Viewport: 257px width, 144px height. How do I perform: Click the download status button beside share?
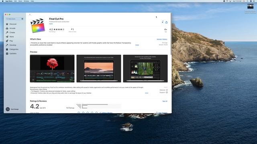pos(163,22)
